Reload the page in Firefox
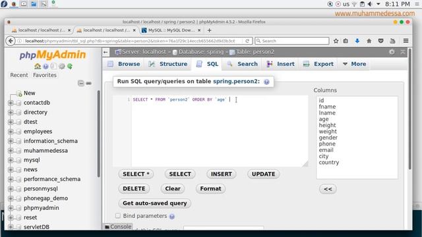Screen dimensions: 422x237 click(247, 41)
